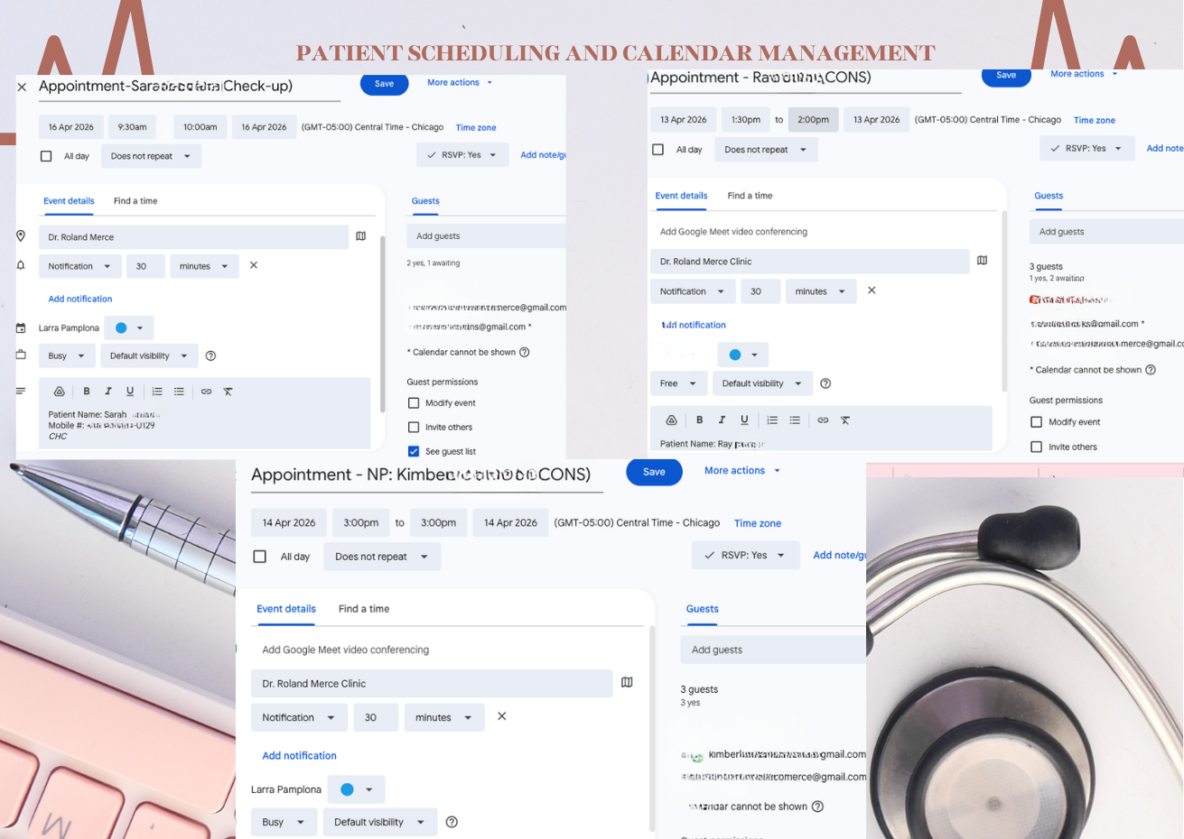Viewport: 1184px width, 839px height.
Task: Click the visibility help icon in Ray CONS appointment
Action: 825,383
